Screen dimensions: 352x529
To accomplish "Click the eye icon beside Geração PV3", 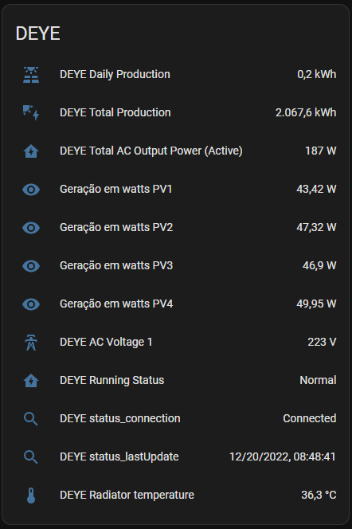I will tap(31, 266).
